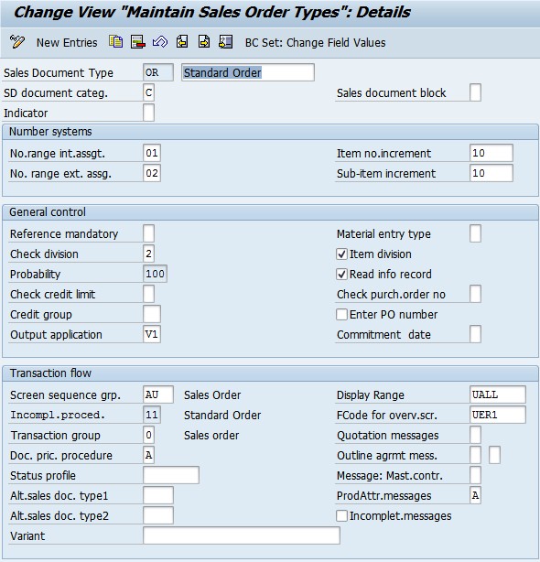Tick the Incomplet.messages checkbox
This screenshot has height=562, width=540.
(341, 515)
